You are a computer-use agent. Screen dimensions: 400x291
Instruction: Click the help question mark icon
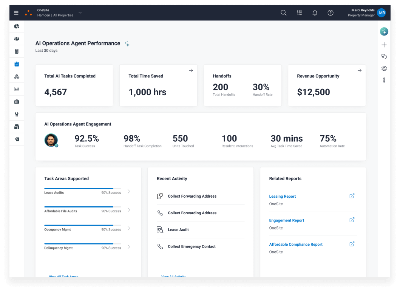331,13
